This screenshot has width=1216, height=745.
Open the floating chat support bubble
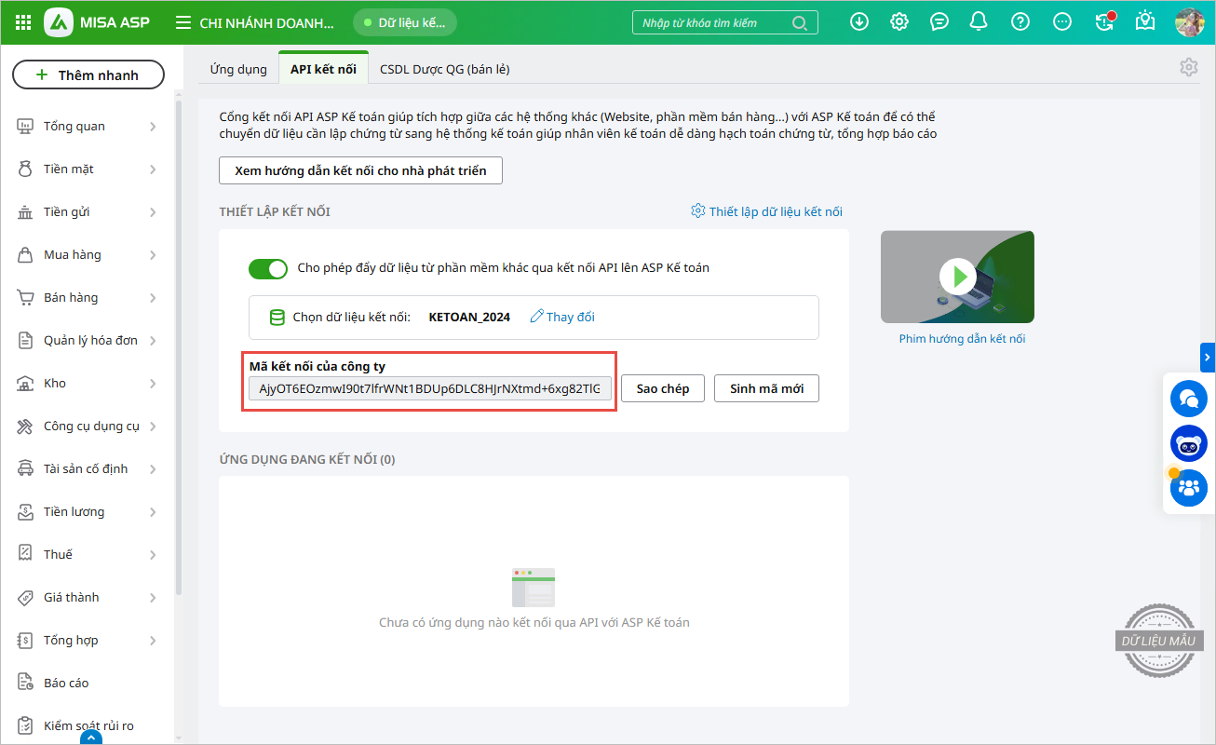[x=1188, y=399]
